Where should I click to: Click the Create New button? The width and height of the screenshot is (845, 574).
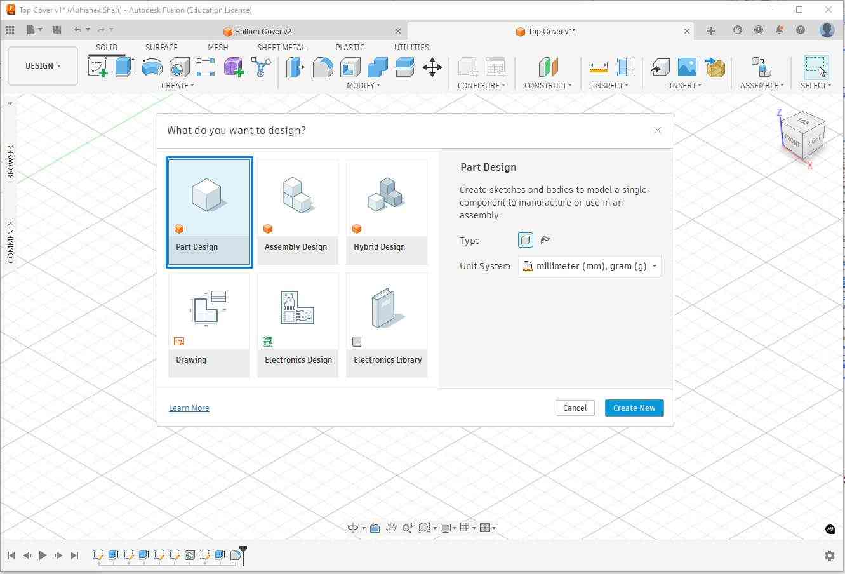pos(634,408)
